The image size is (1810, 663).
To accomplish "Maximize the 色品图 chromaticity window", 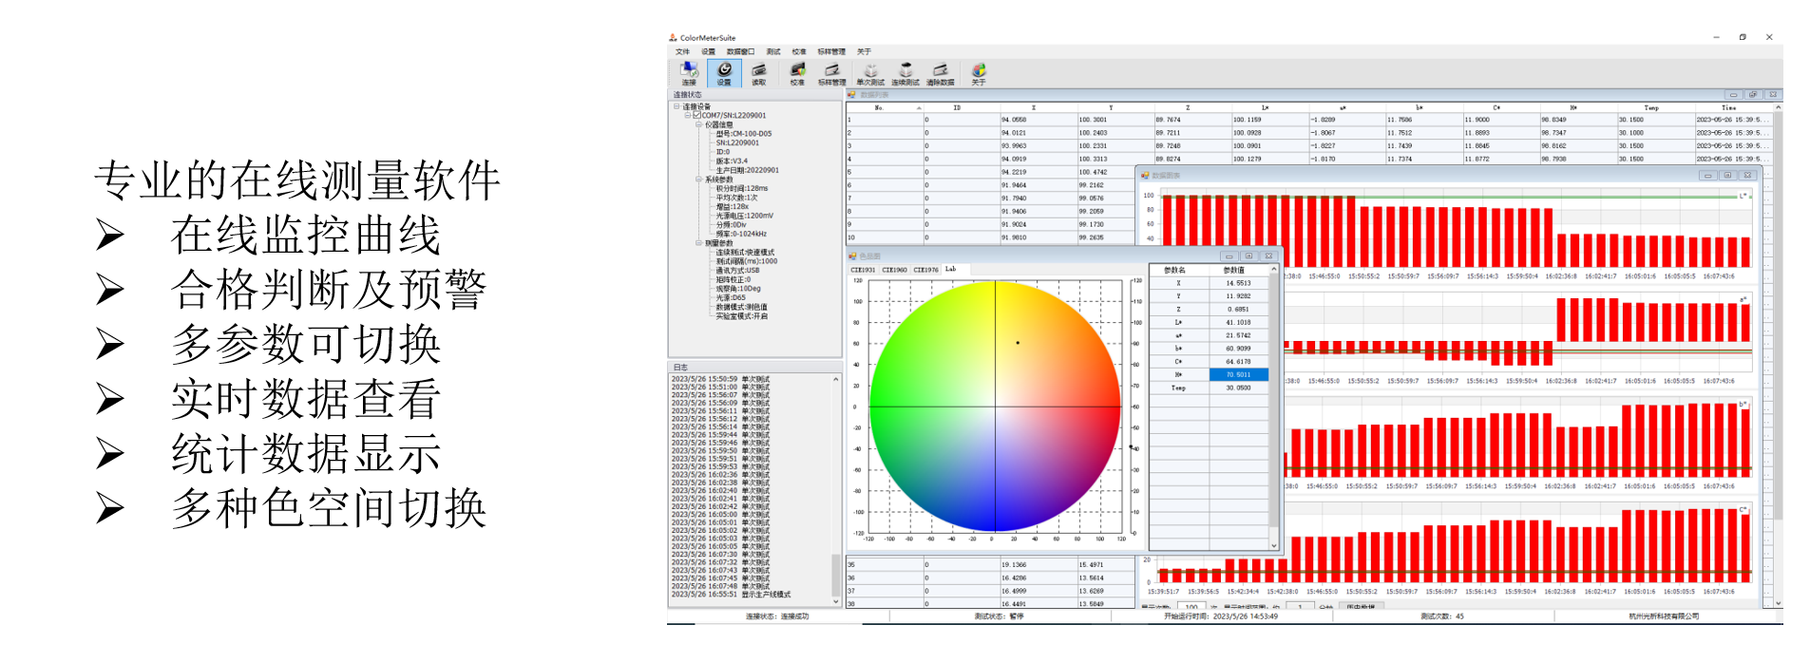I will click(1248, 256).
